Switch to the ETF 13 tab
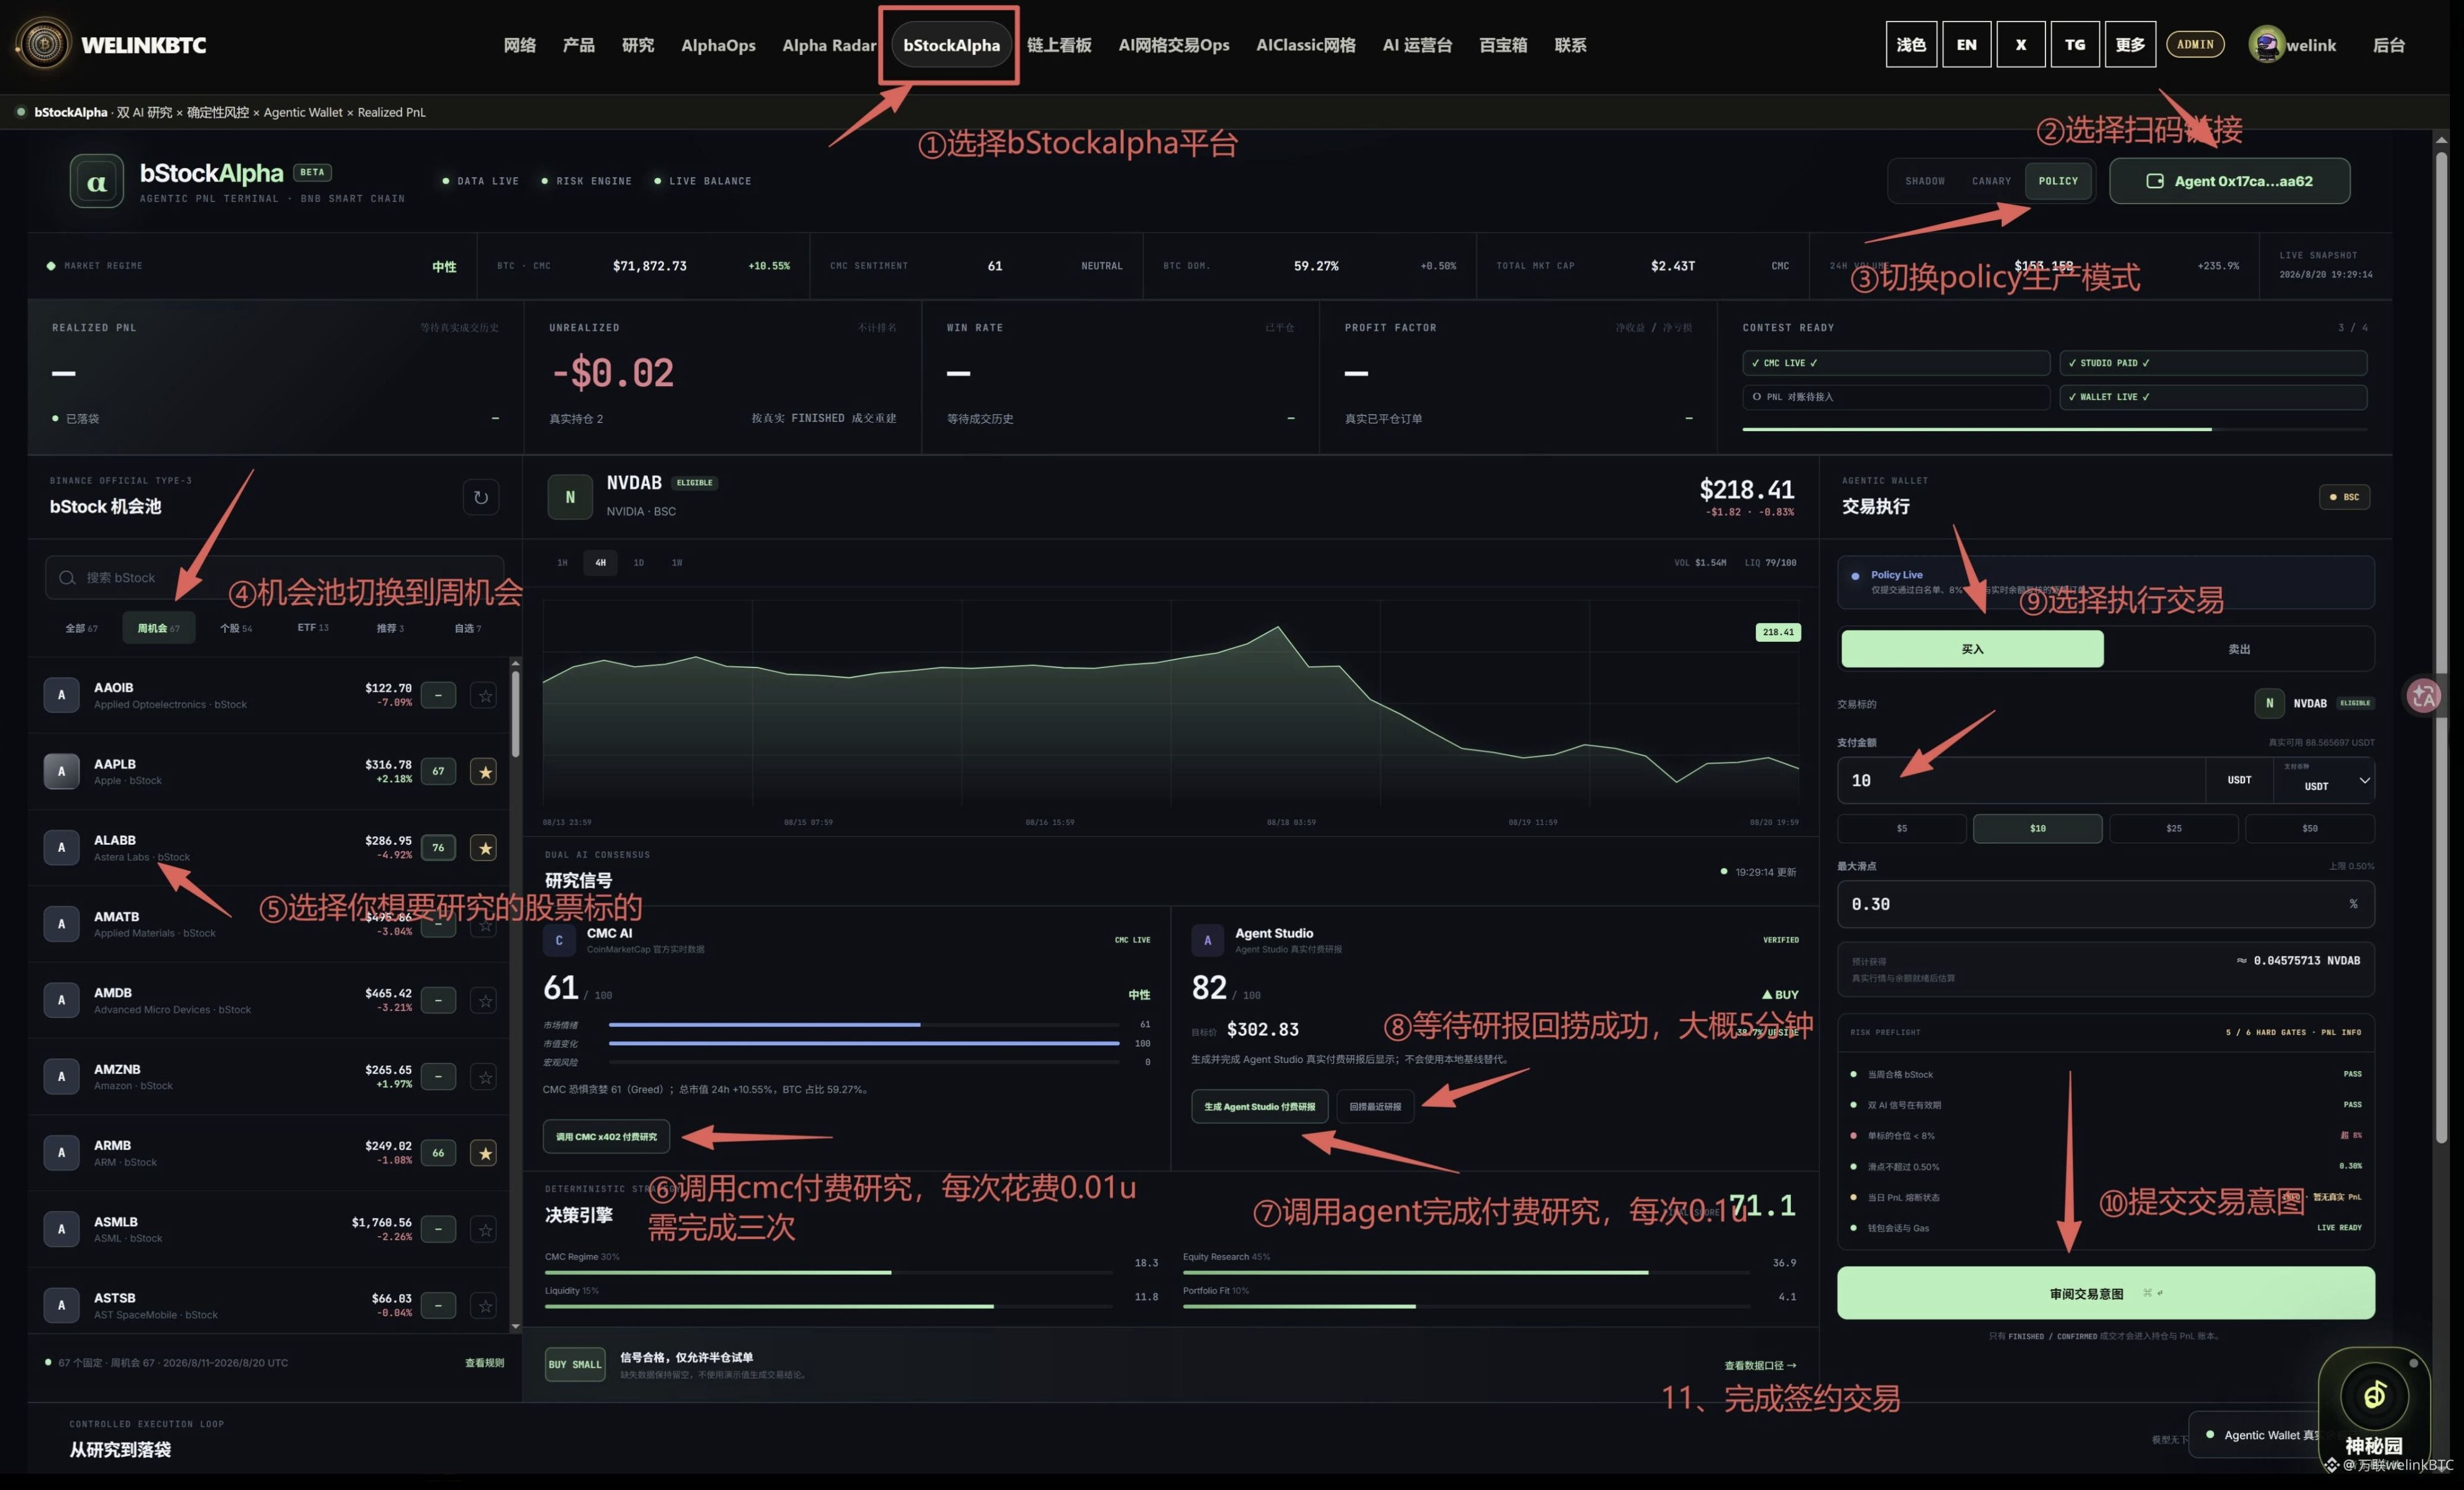This screenshot has width=2464, height=1490. pyautogui.click(x=313, y=628)
